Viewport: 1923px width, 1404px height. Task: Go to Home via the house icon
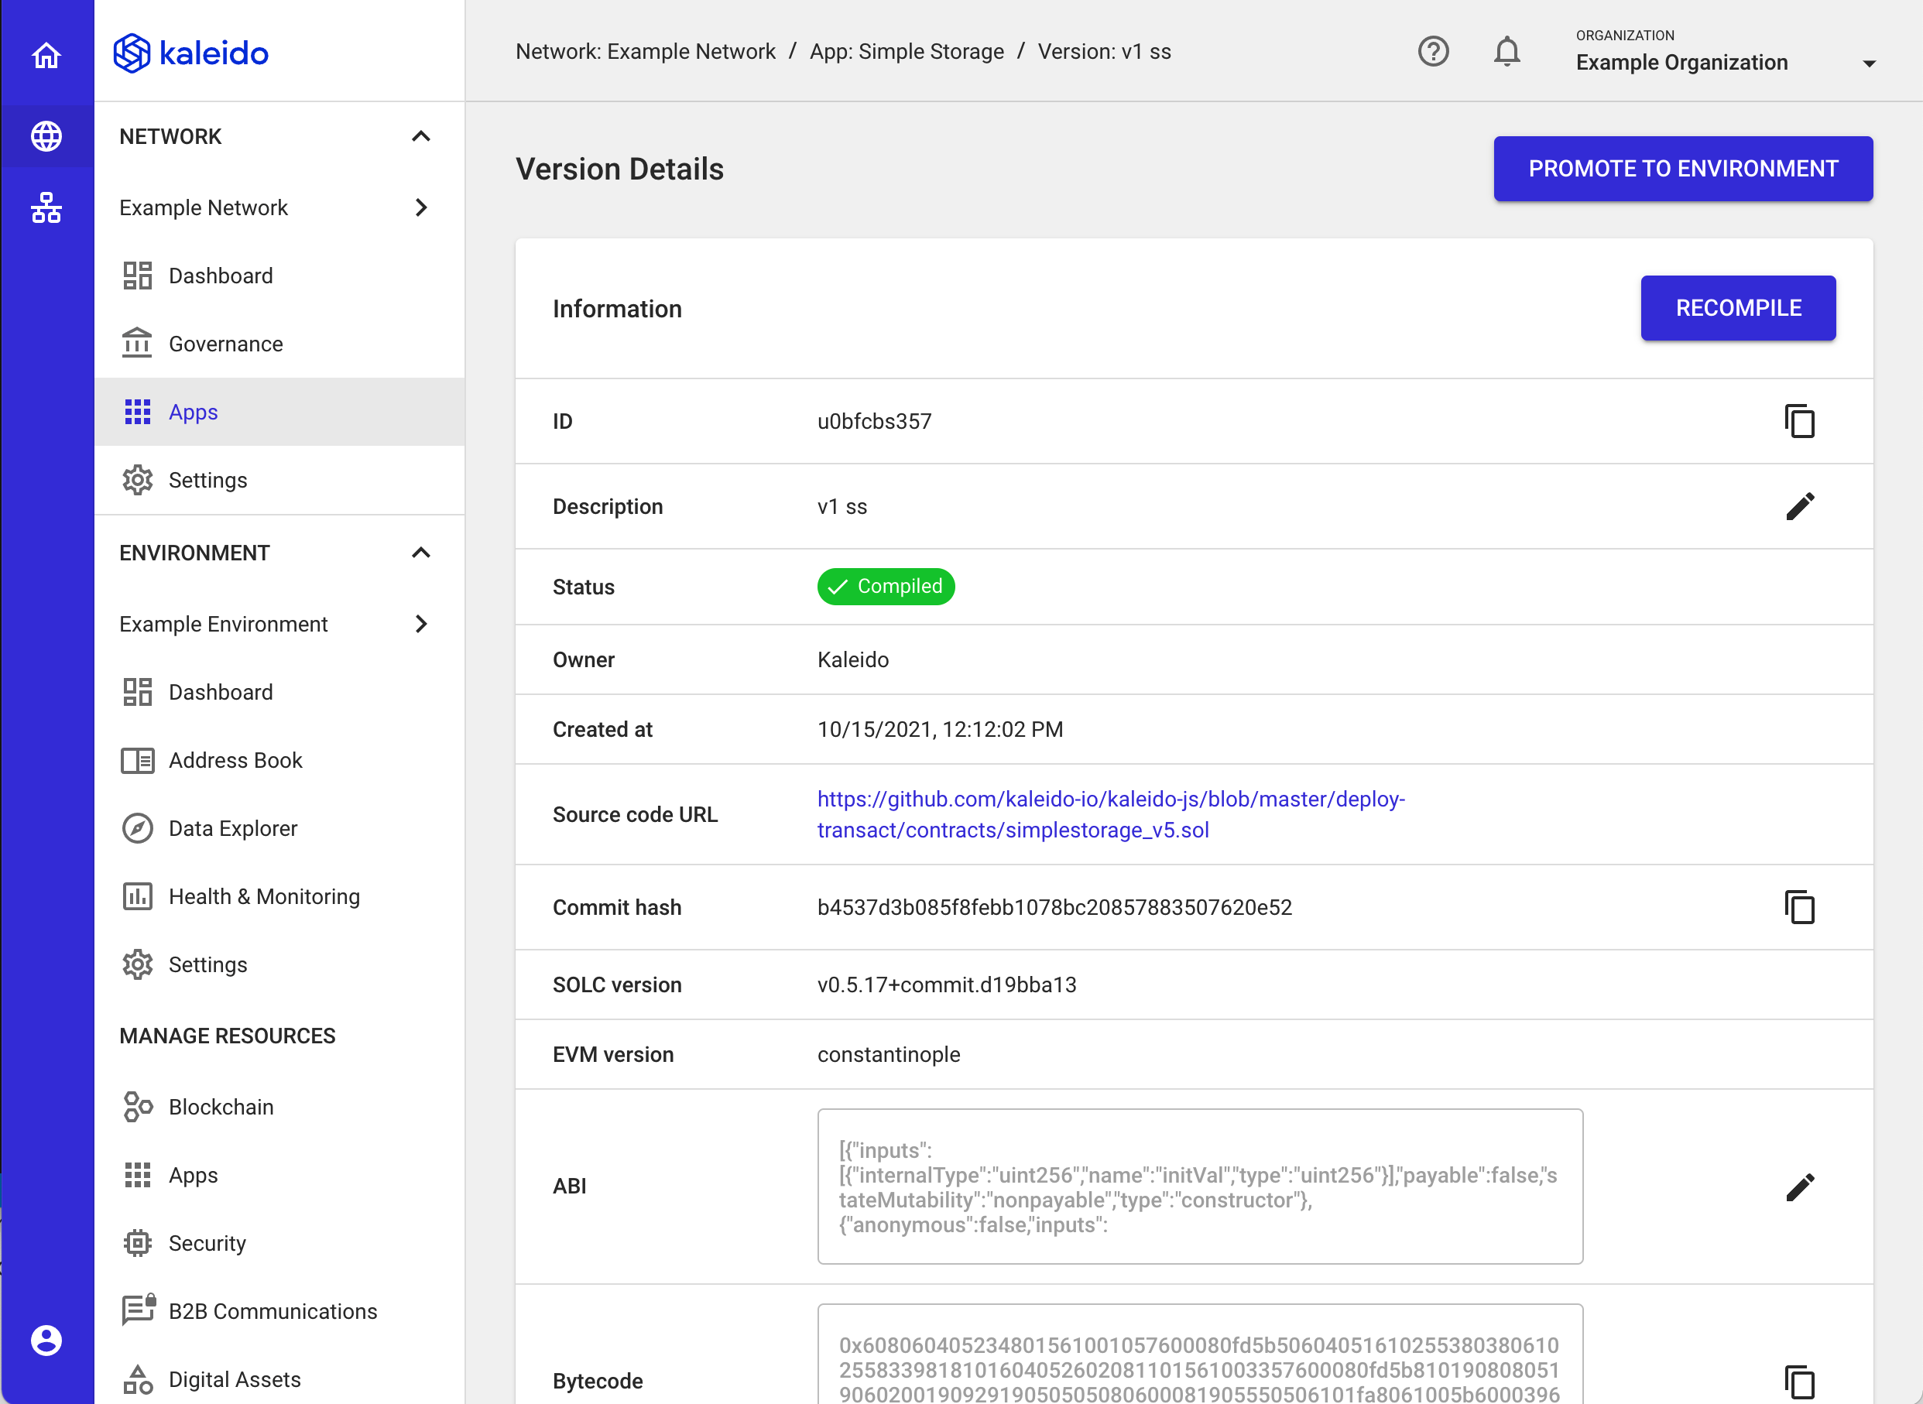point(46,54)
